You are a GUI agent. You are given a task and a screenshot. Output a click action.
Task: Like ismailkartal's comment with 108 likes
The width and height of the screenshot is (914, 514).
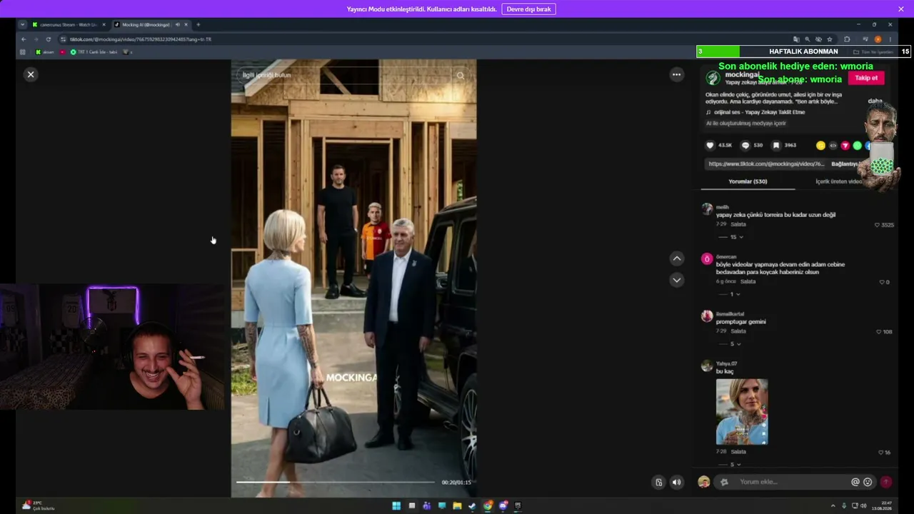coord(879,332)
